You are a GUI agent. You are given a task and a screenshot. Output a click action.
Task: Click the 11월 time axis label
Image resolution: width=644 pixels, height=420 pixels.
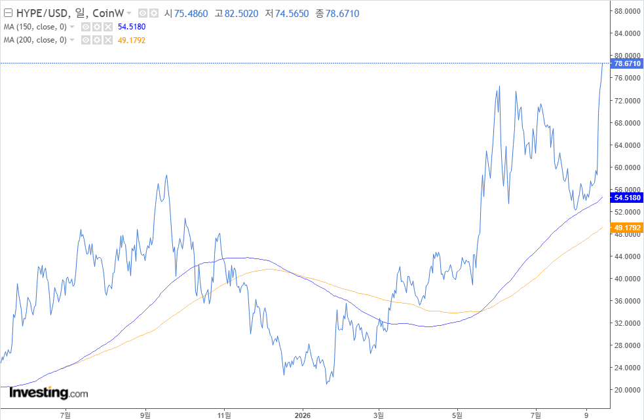coord(224,415)
